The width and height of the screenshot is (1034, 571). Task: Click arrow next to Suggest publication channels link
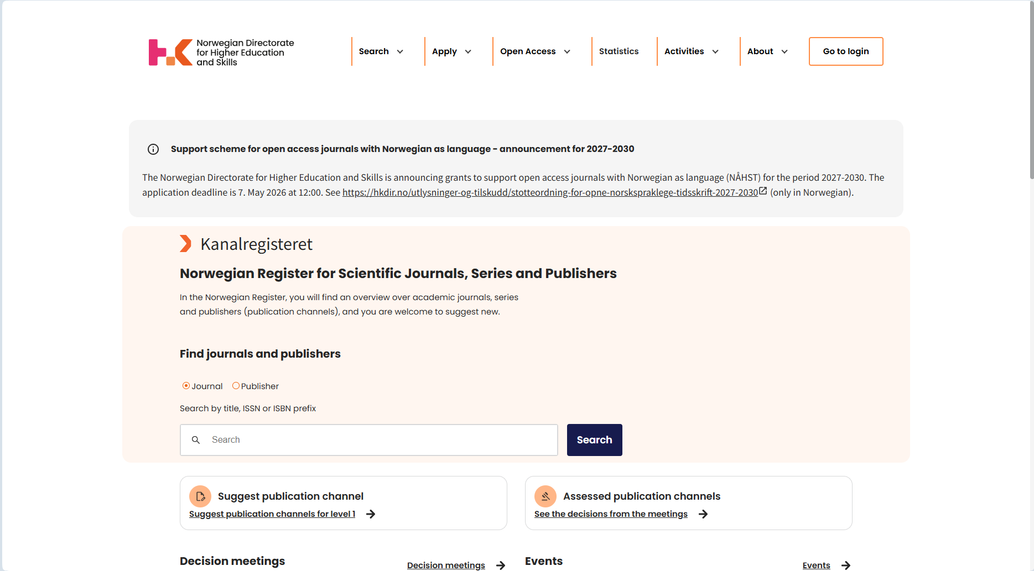point(371,514)
